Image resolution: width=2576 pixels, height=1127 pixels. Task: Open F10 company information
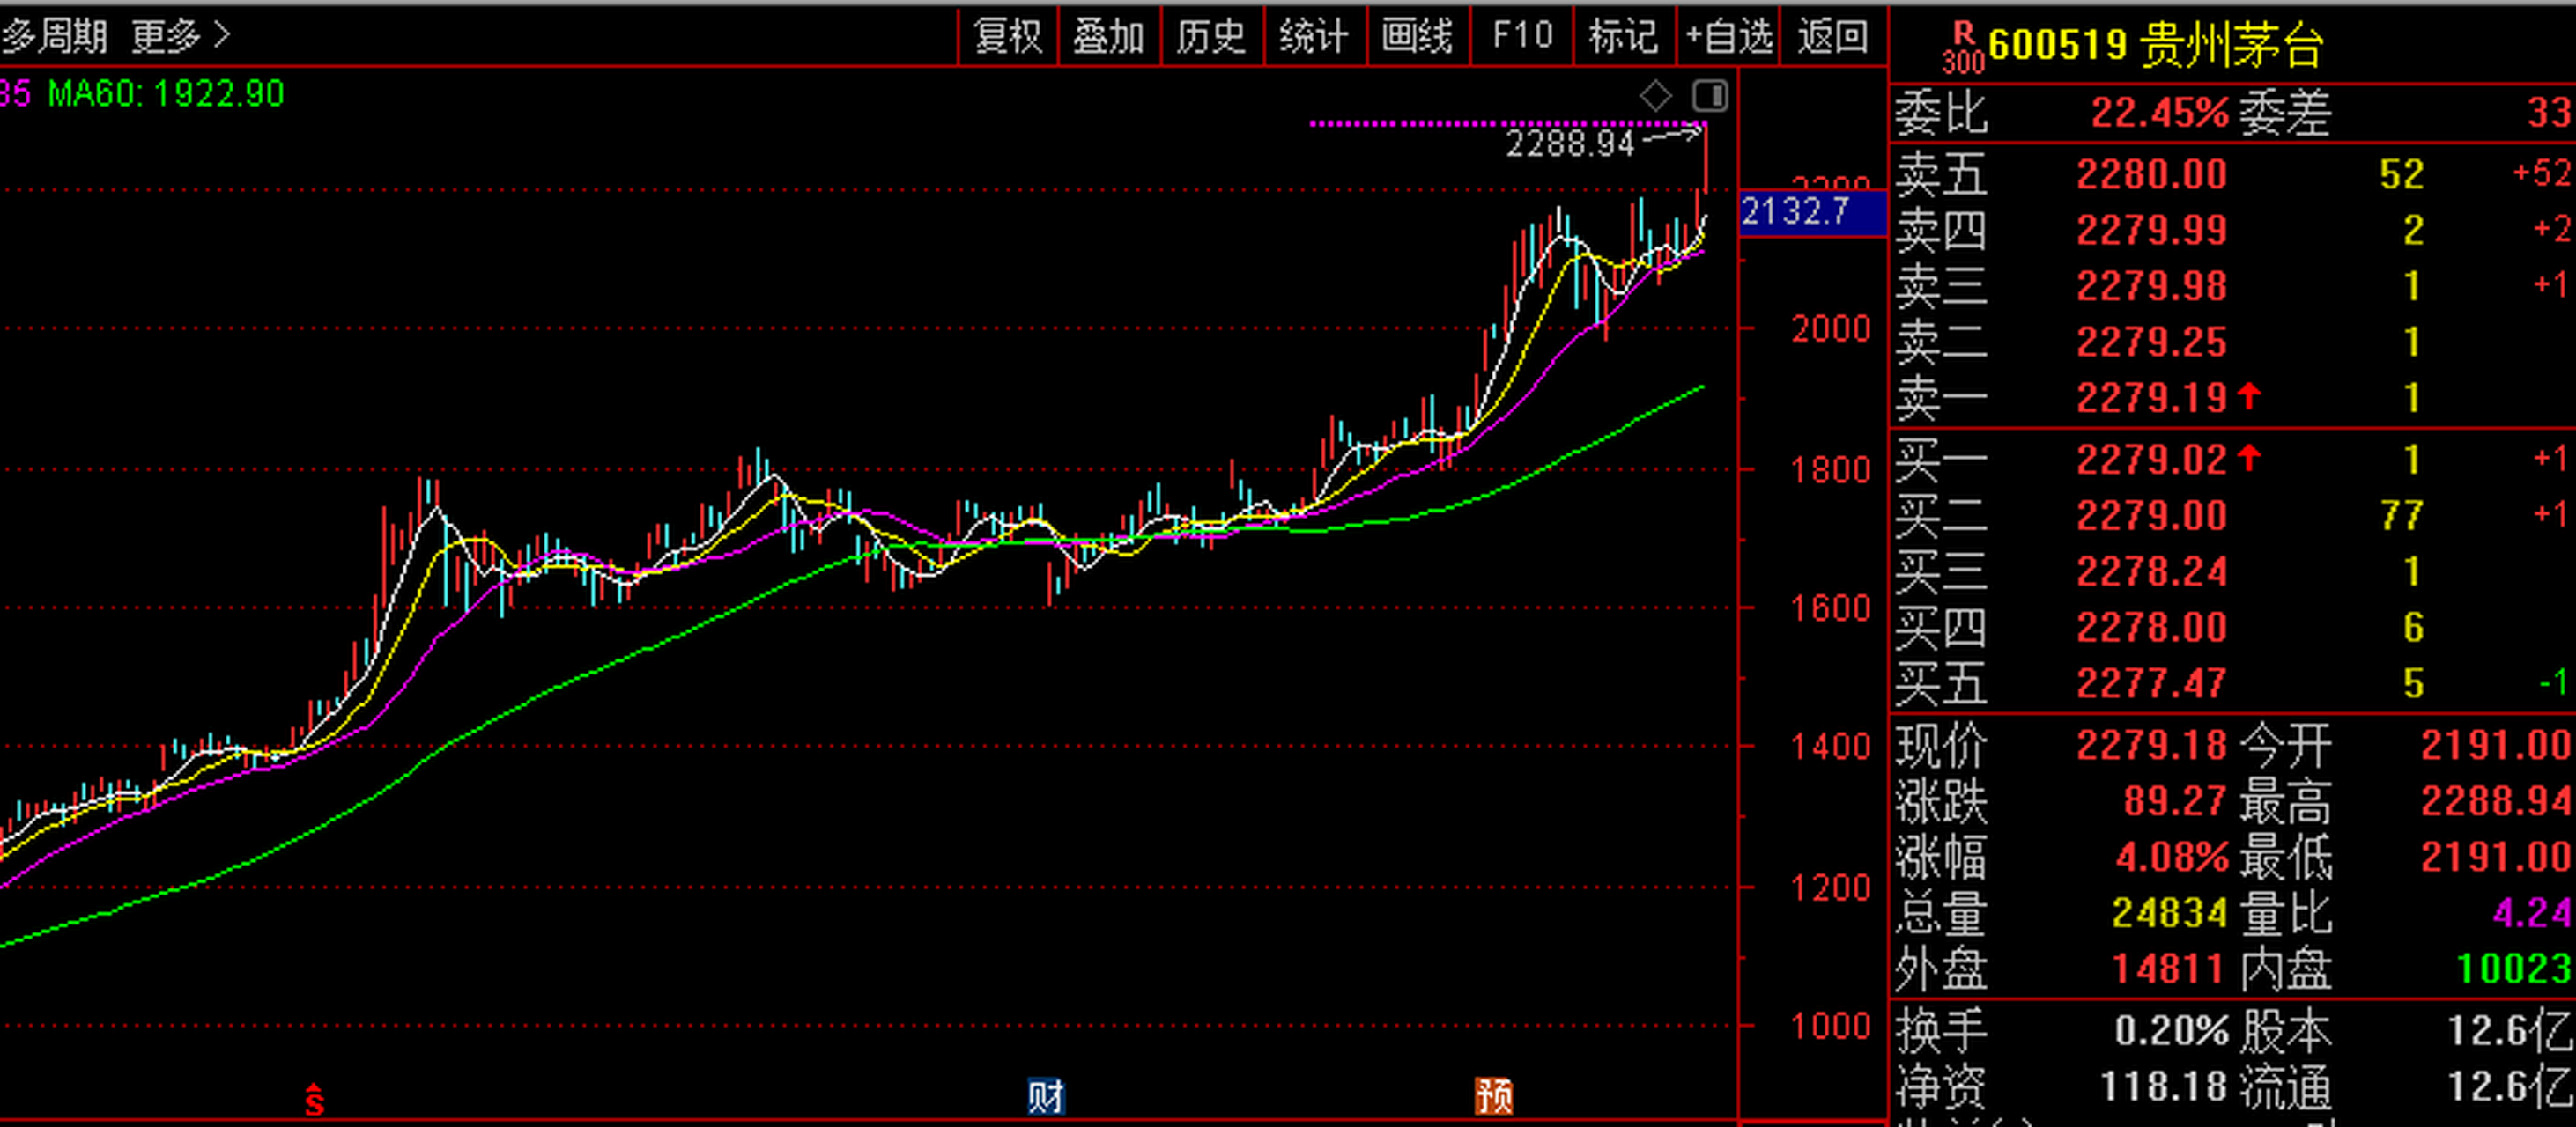(x=1522, y=37)
